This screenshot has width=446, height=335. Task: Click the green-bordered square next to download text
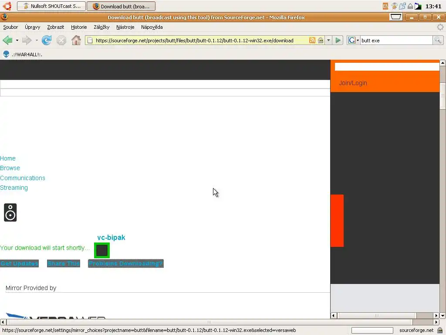tap(102, 250)
